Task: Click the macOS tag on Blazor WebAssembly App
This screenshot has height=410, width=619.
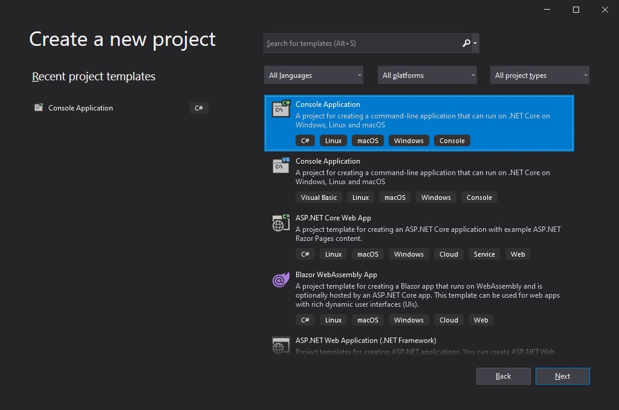Action: [368, 319]
